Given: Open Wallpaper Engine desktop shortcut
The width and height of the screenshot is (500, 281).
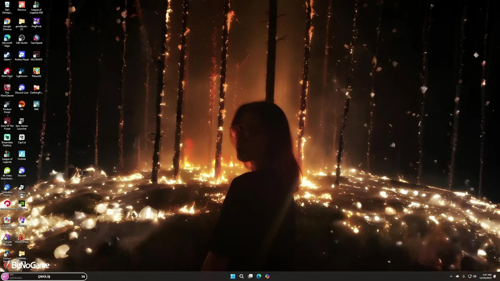Looking at the screenshot, I should click(7, 190).
